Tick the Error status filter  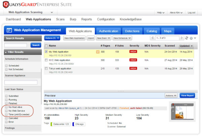6,122
